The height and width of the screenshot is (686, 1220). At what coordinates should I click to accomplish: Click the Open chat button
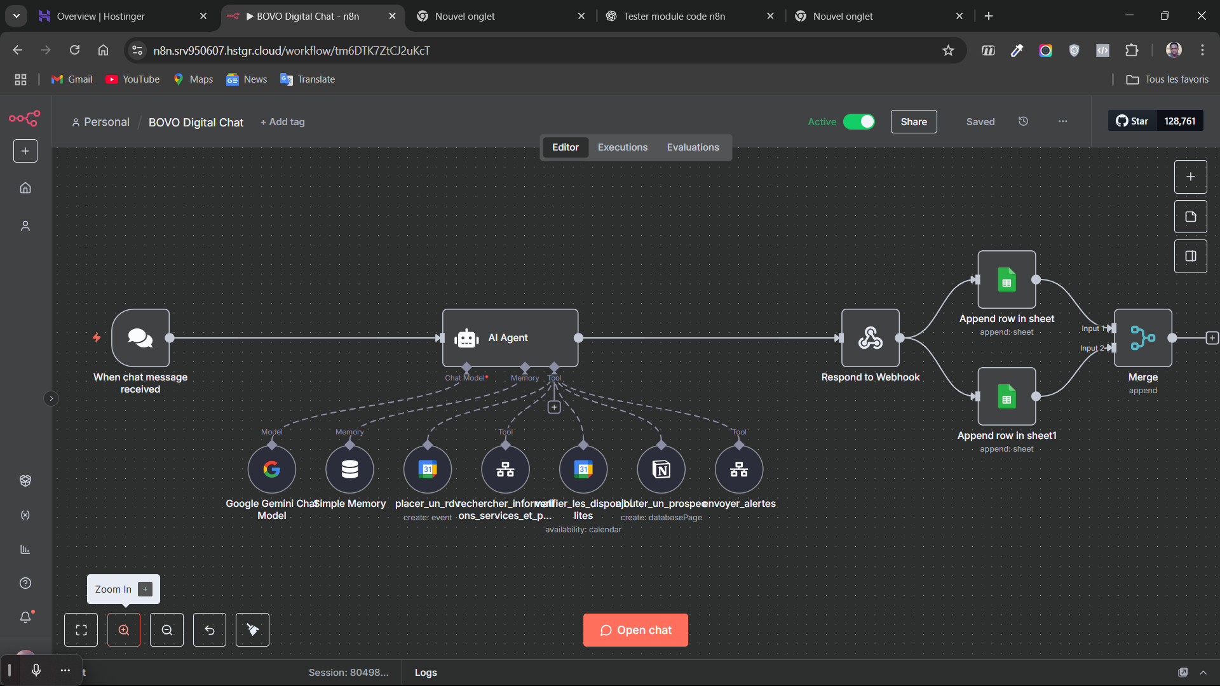click(635, 629)
